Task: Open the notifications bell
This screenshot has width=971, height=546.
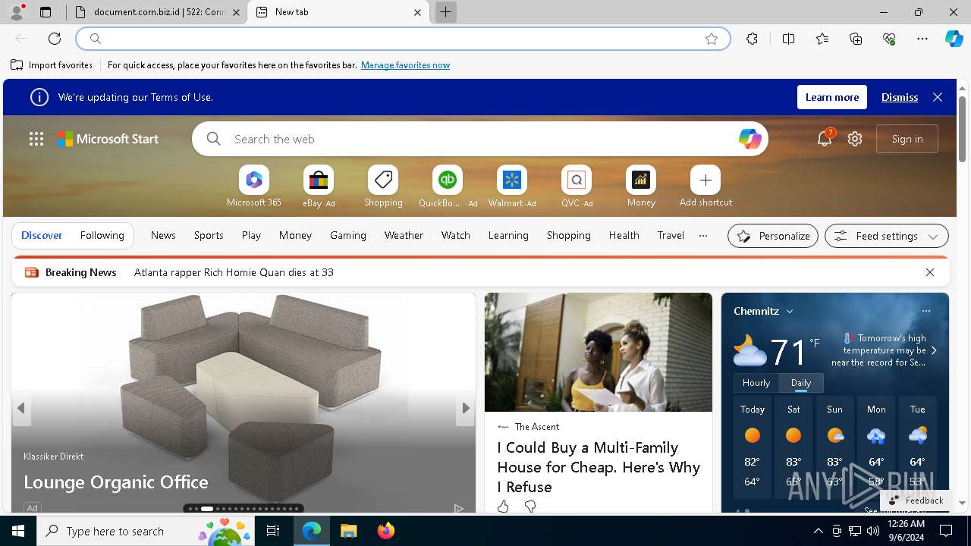Action: tap(825, 139)
